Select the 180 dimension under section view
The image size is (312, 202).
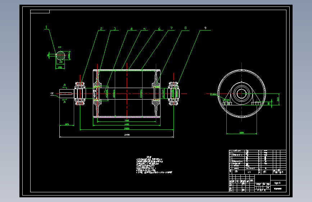61,62
